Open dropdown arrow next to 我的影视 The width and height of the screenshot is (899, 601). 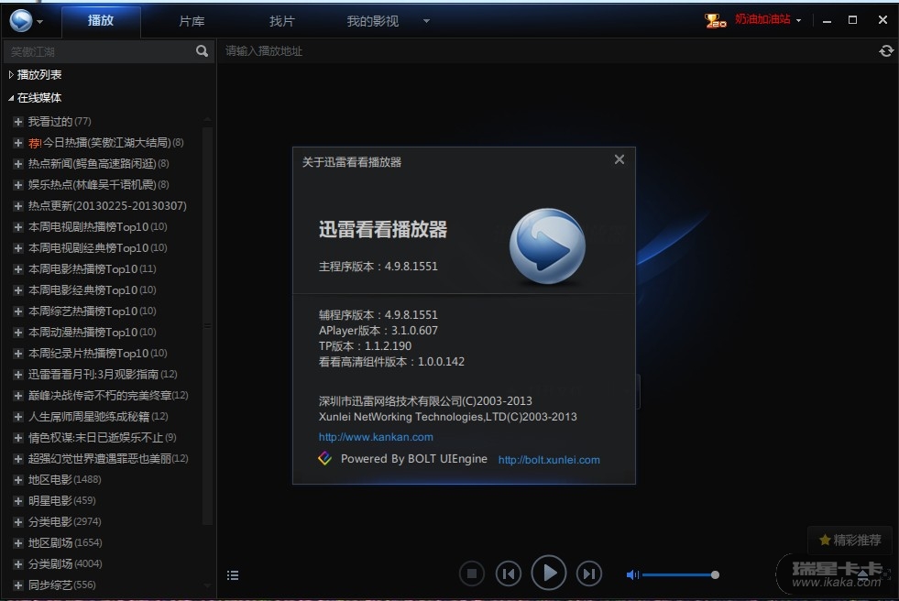point(426,21)
